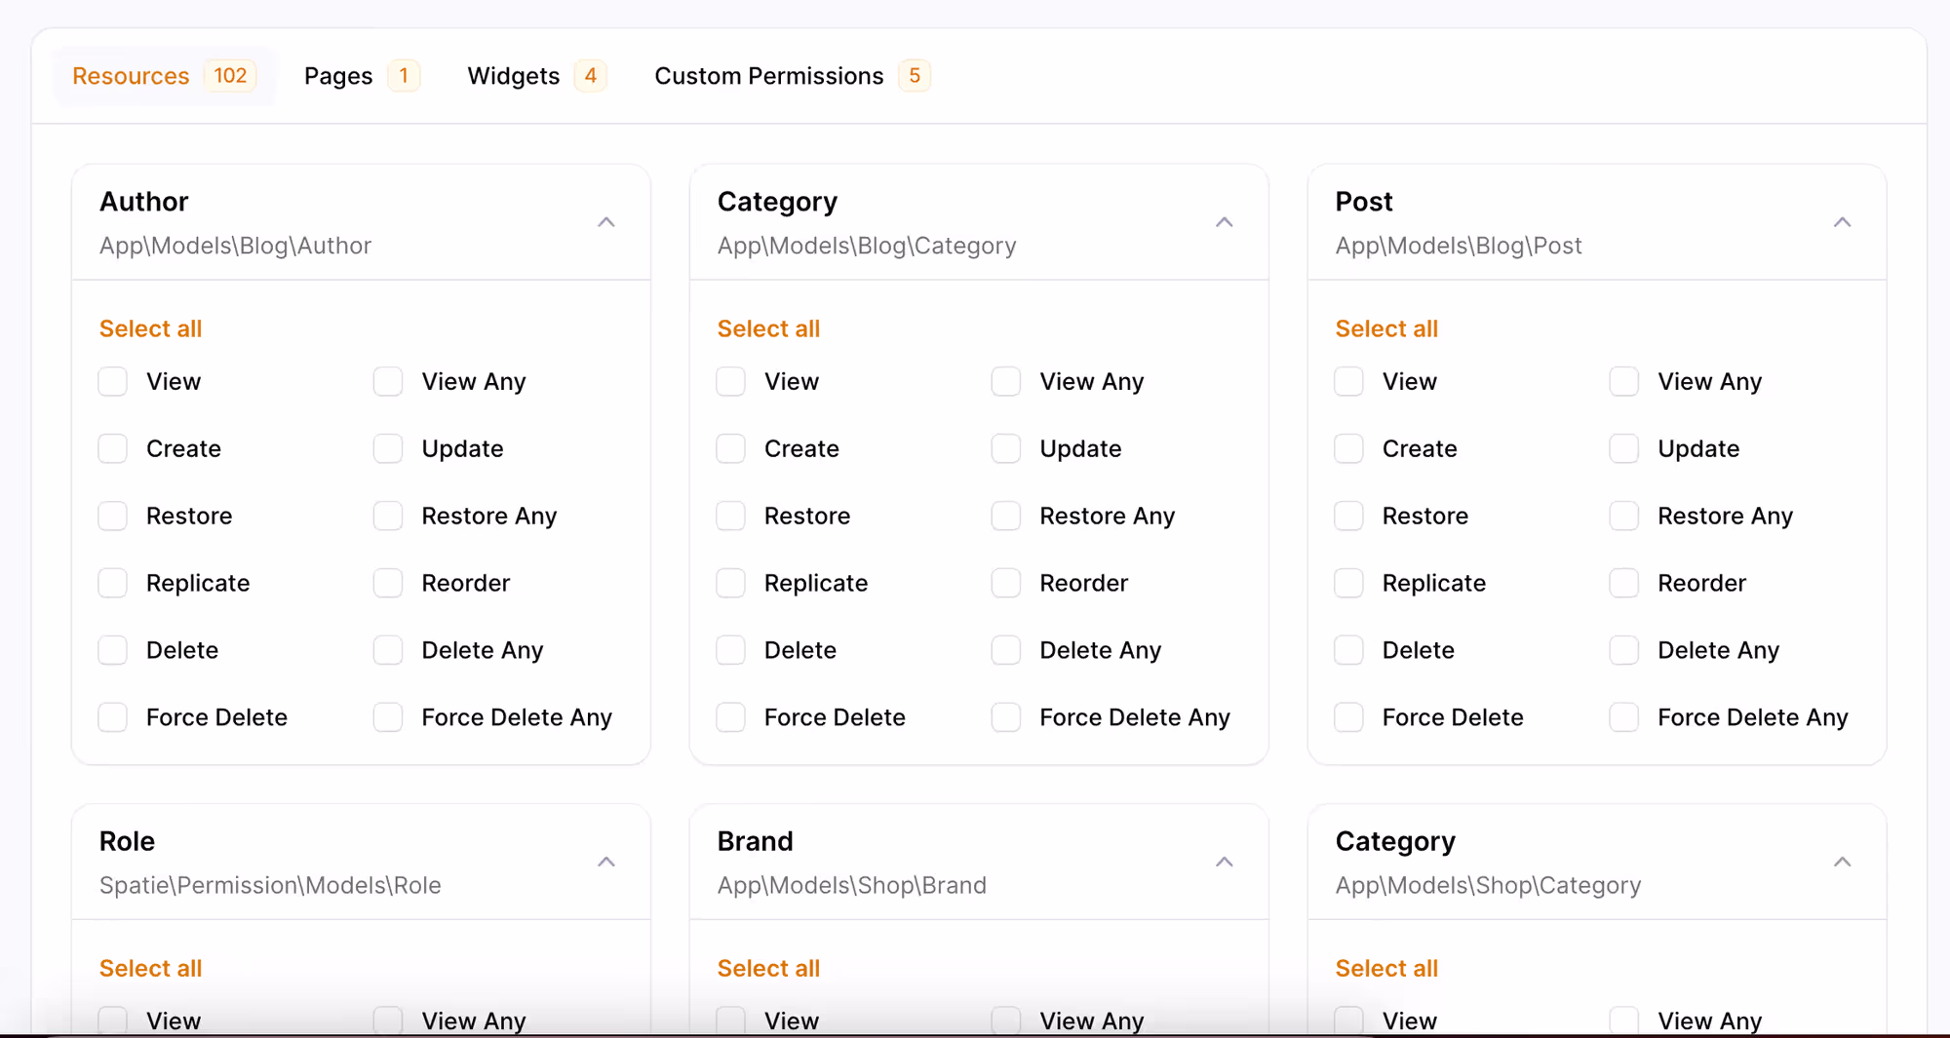Image resolution: width=1950 pixels, height=1038 pixels.
Task: Collapse the Shop Category section chevron
Action: tap(1842, 862)
